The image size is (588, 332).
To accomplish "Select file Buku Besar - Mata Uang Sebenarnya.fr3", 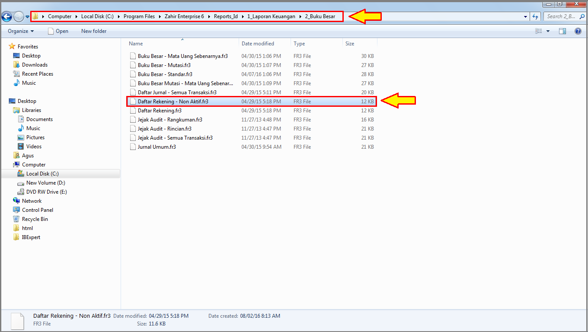I will [x=182, y=56].
